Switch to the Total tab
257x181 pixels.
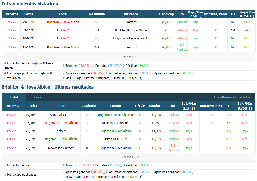point(14,97)
